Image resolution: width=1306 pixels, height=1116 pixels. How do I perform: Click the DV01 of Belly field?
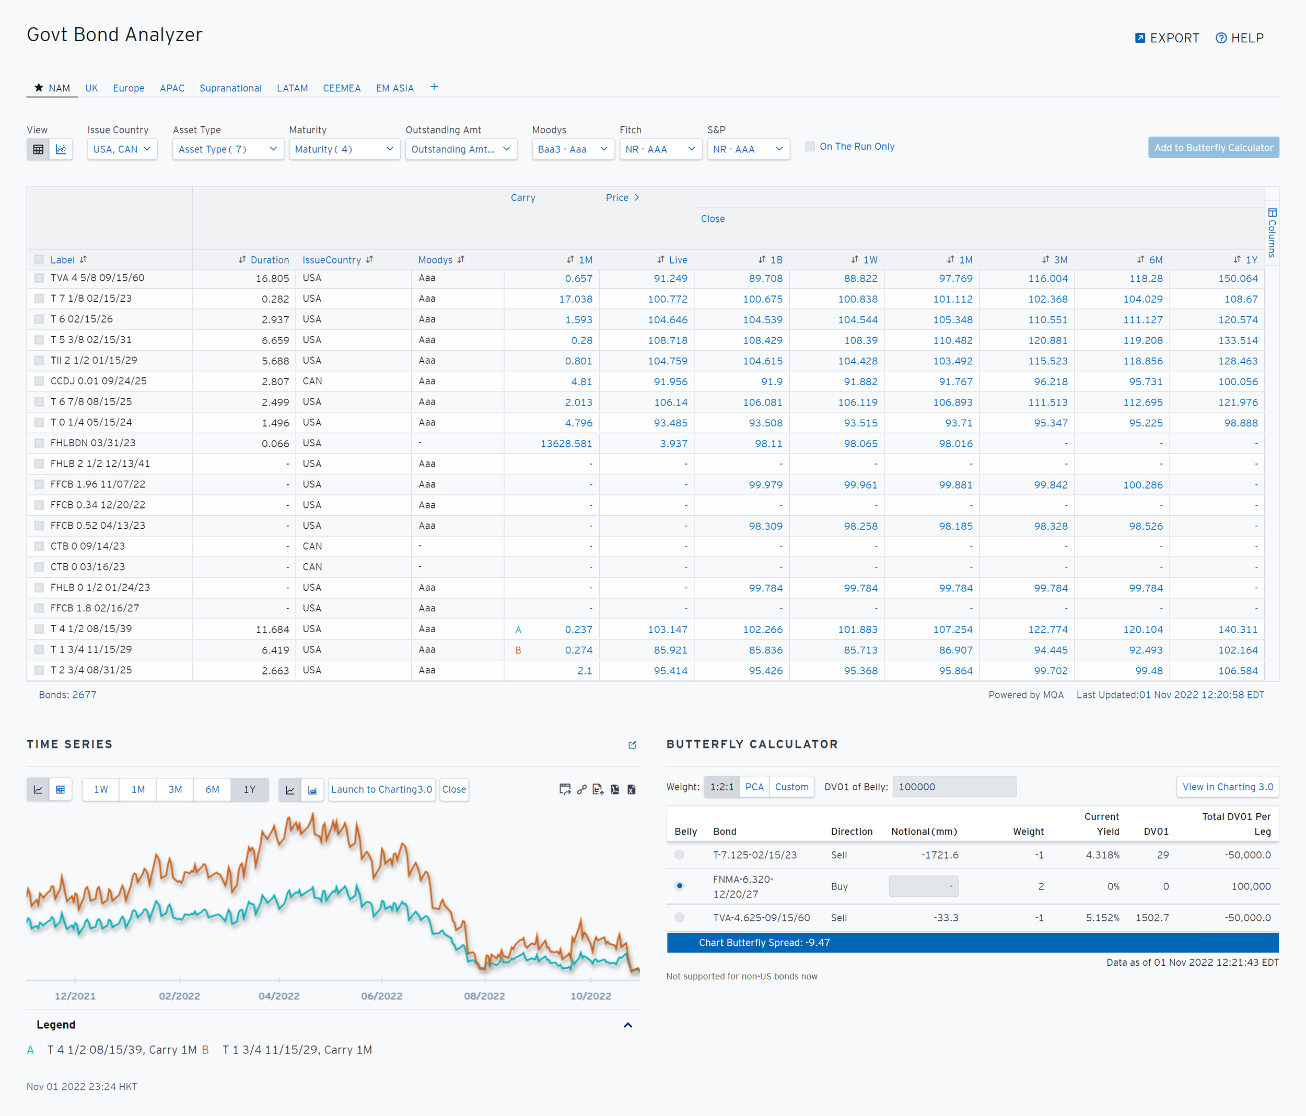954,787
